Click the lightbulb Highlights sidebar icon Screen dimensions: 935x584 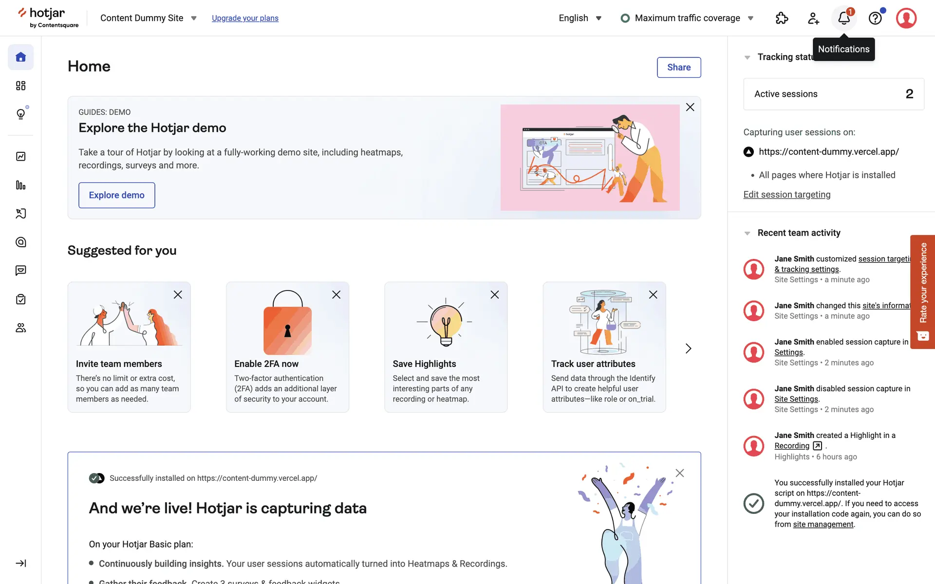pyautogui.click(x=20, y=114)
